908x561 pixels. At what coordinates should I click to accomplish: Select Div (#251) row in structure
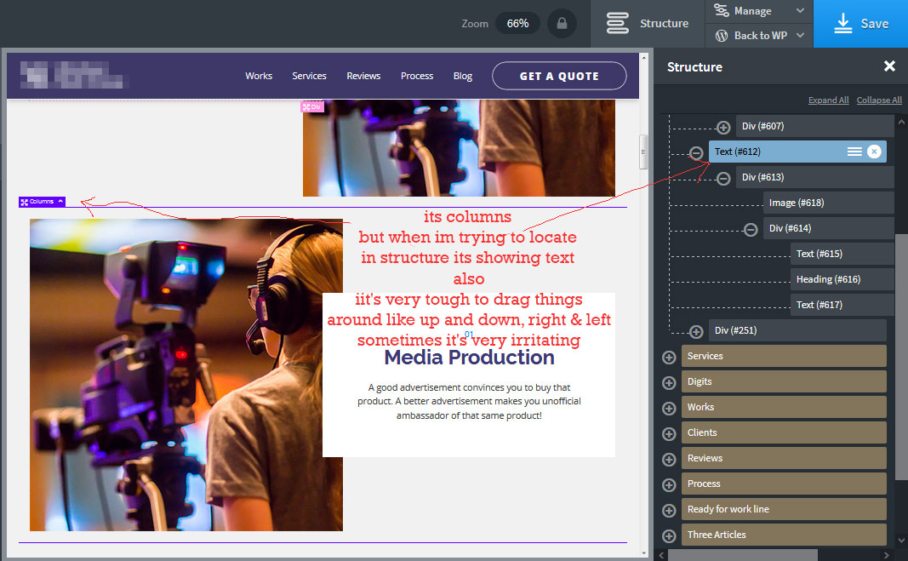797,329
